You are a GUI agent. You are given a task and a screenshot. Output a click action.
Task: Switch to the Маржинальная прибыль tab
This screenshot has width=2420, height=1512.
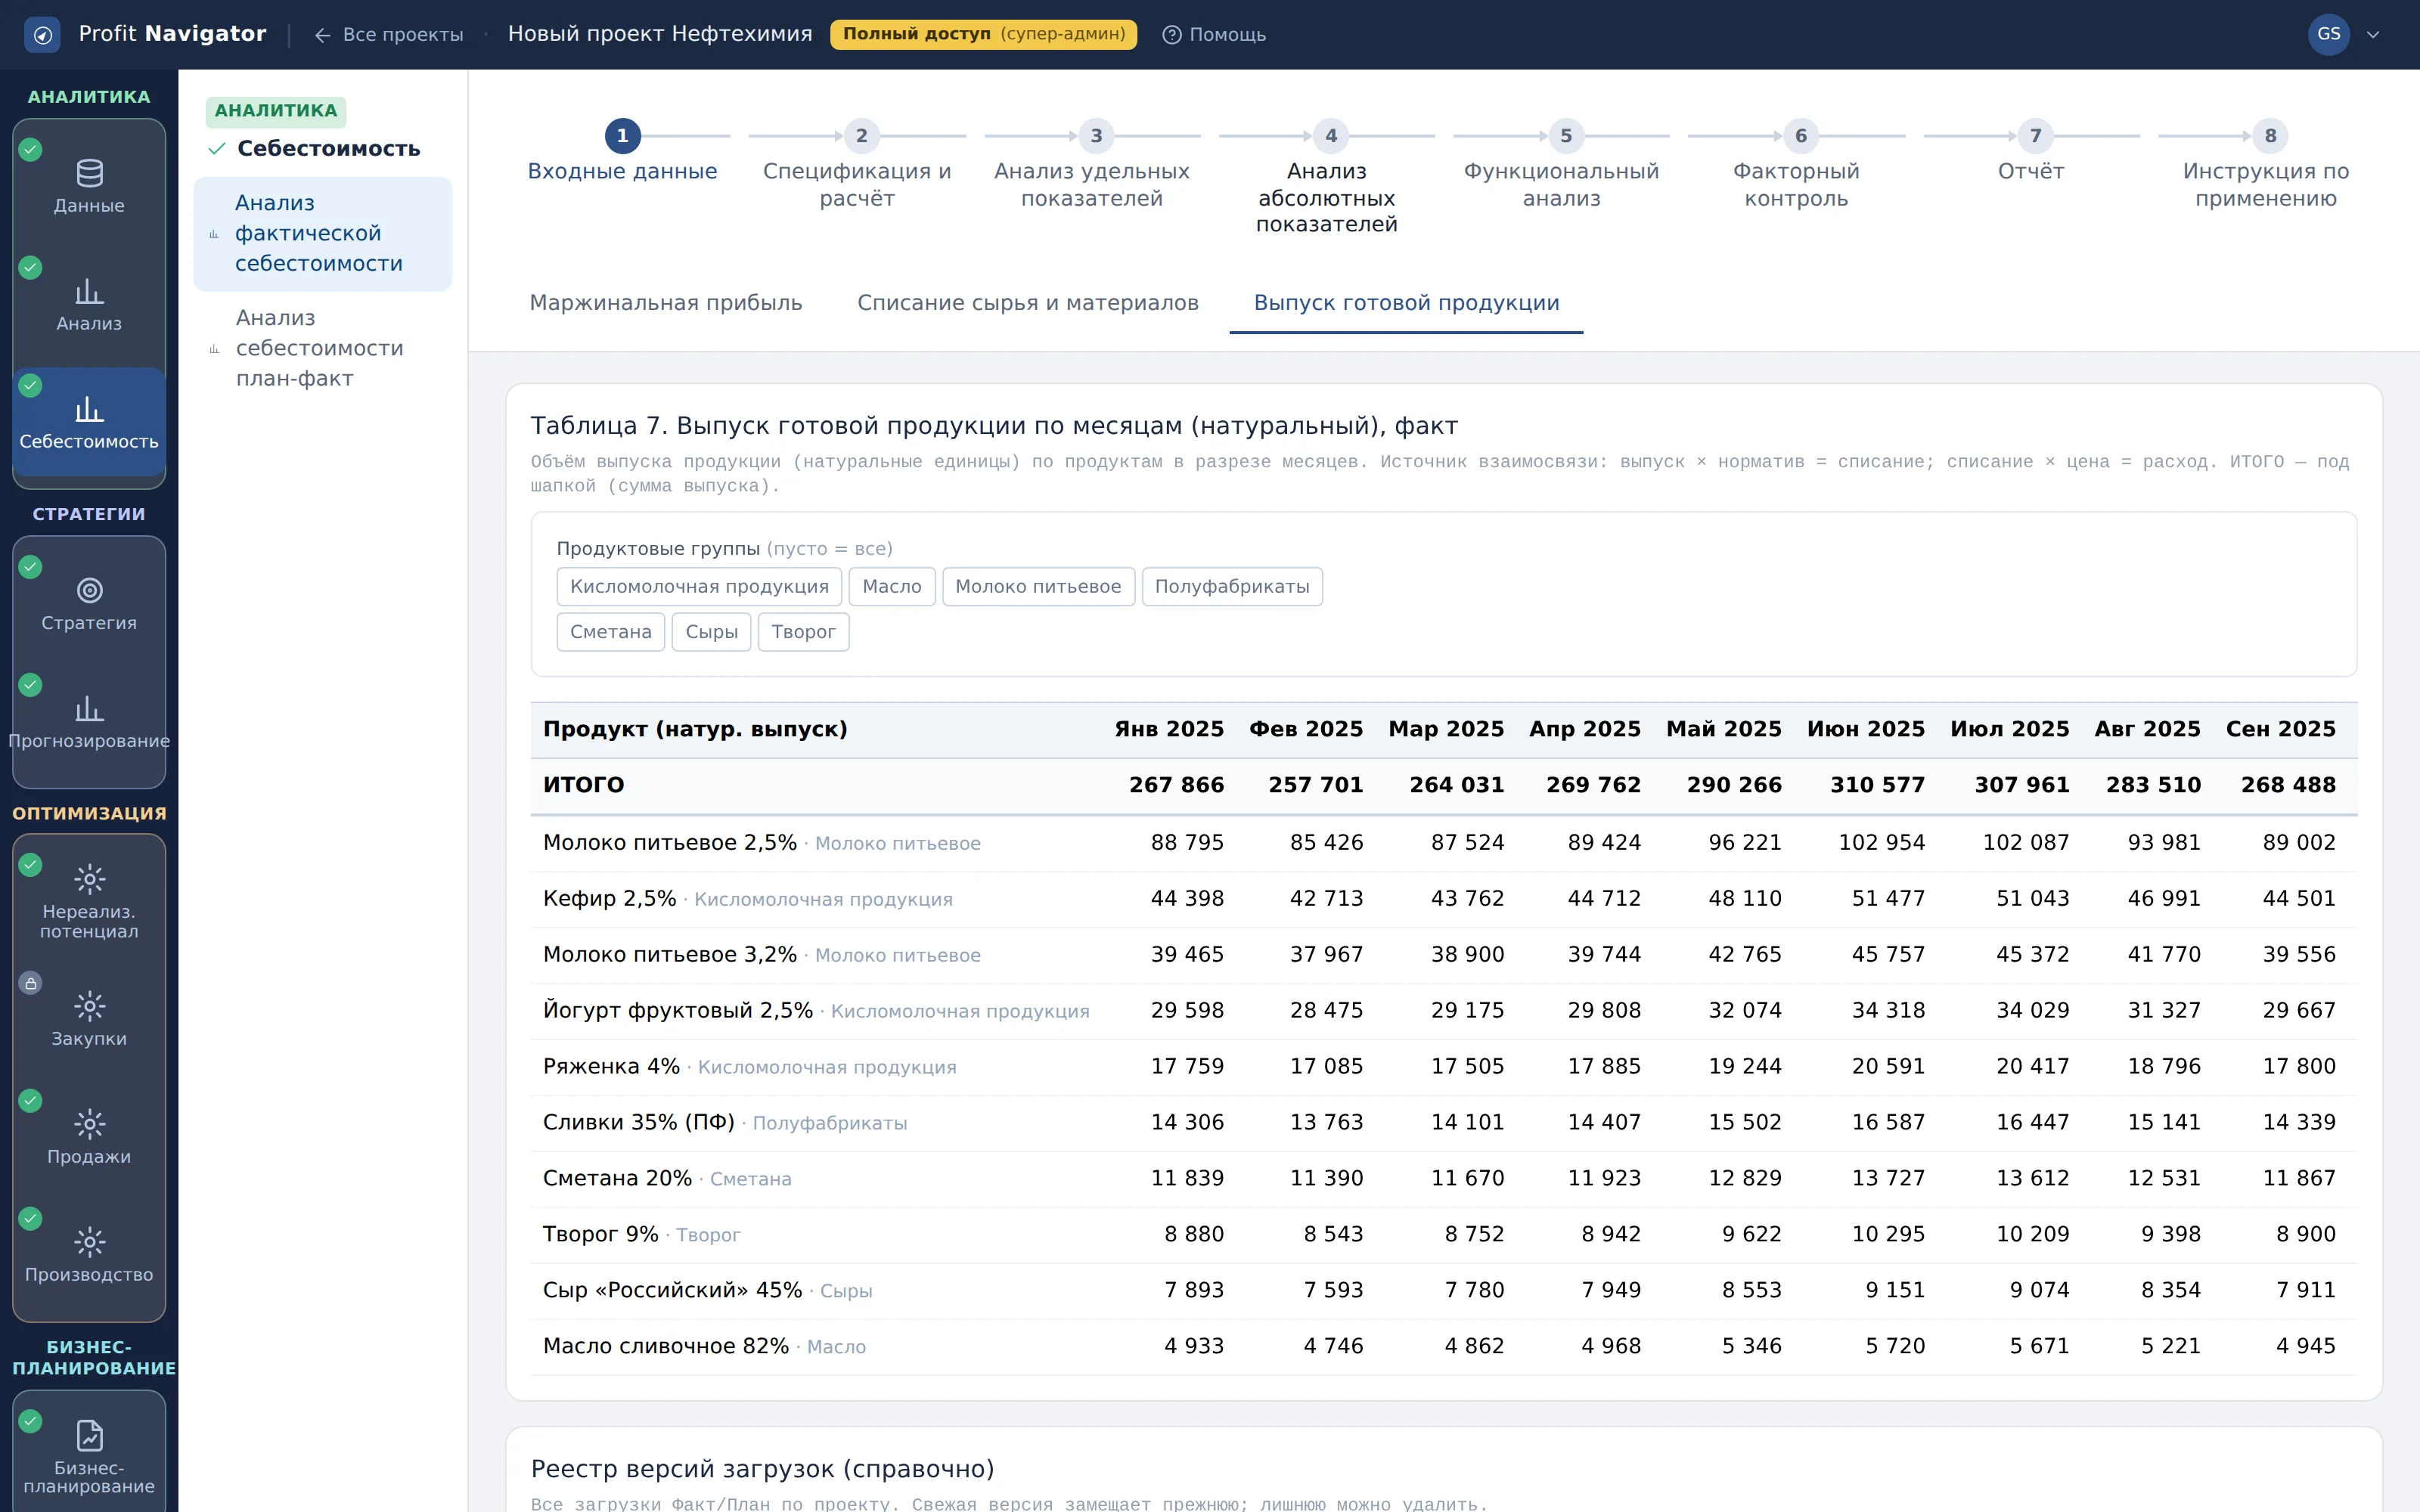[x=666, y=303]
